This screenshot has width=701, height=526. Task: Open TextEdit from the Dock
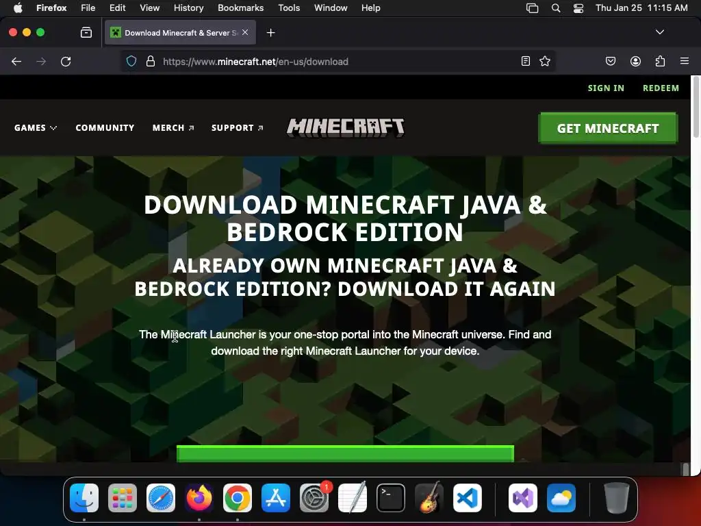coord(353,498)
